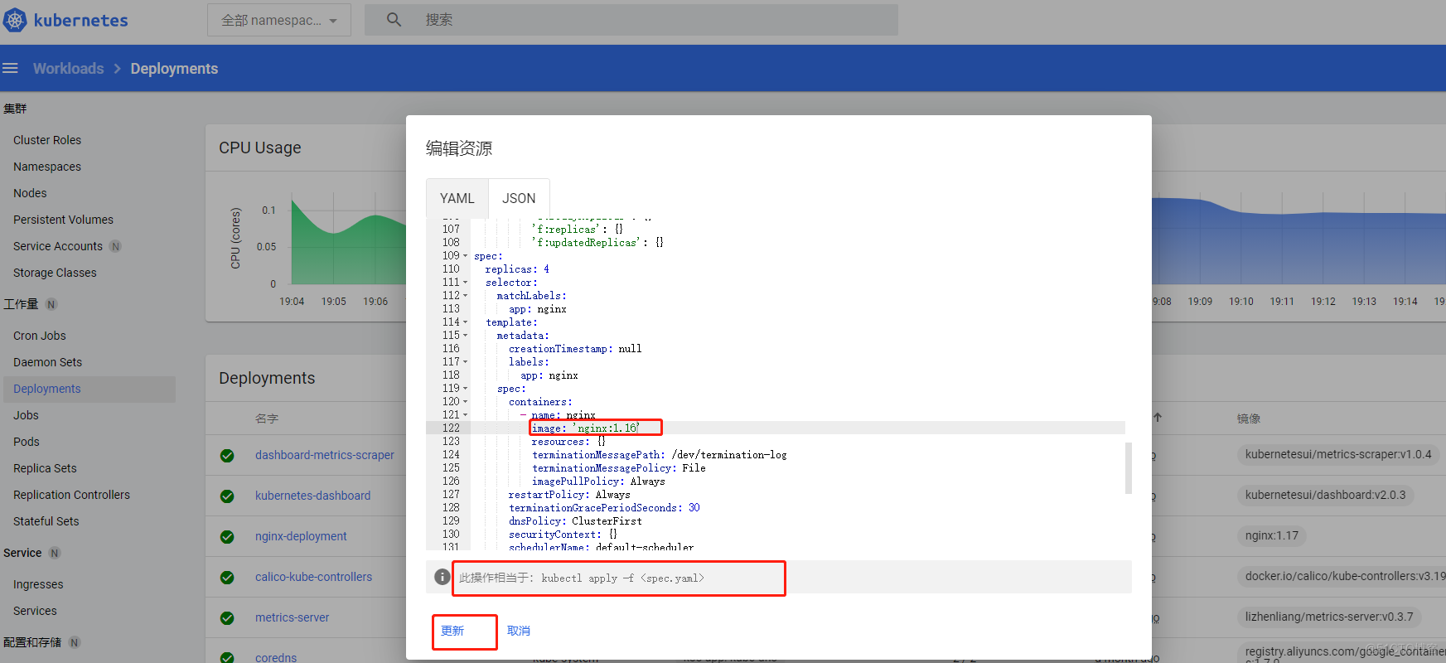Collapse line 111 selector fold arrow

(465, 283)
